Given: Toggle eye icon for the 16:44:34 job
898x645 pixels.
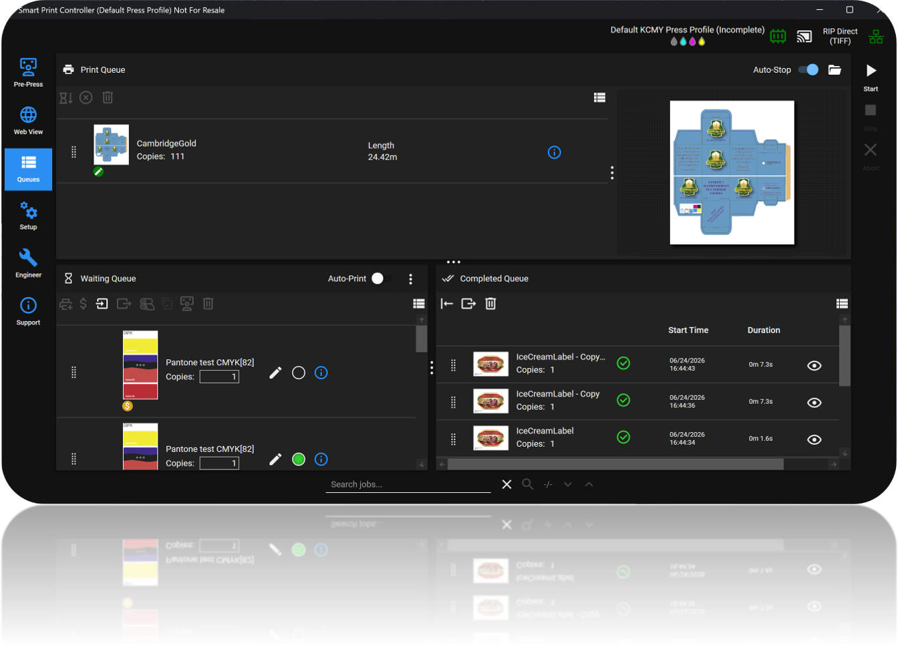Looking at the screenshot, I should [x=814, y=439].
